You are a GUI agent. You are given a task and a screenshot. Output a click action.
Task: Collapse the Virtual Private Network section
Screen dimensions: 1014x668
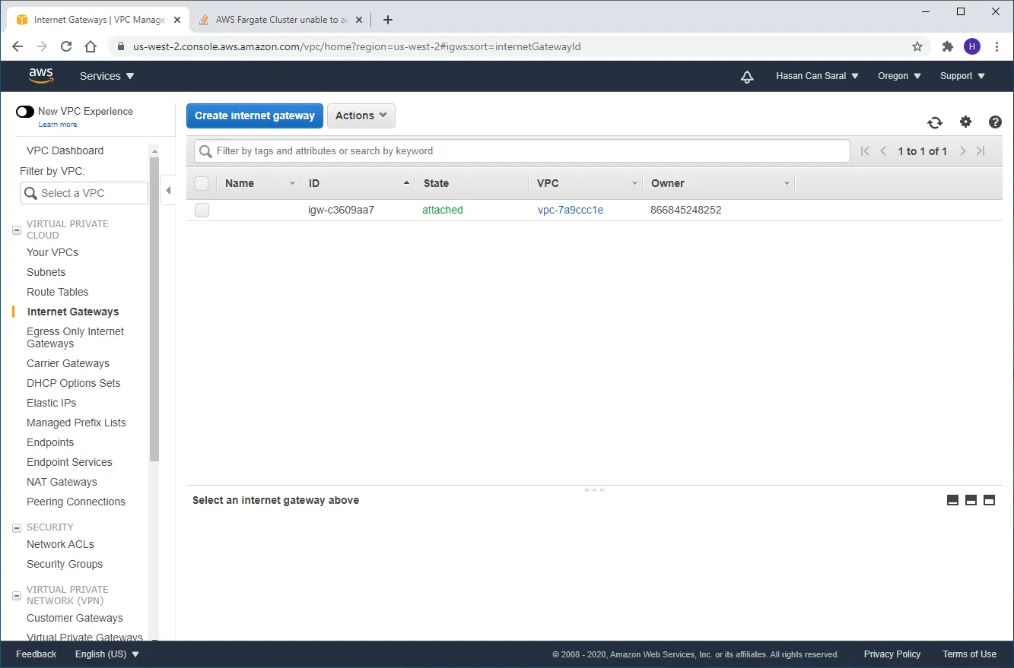point(17,595)
